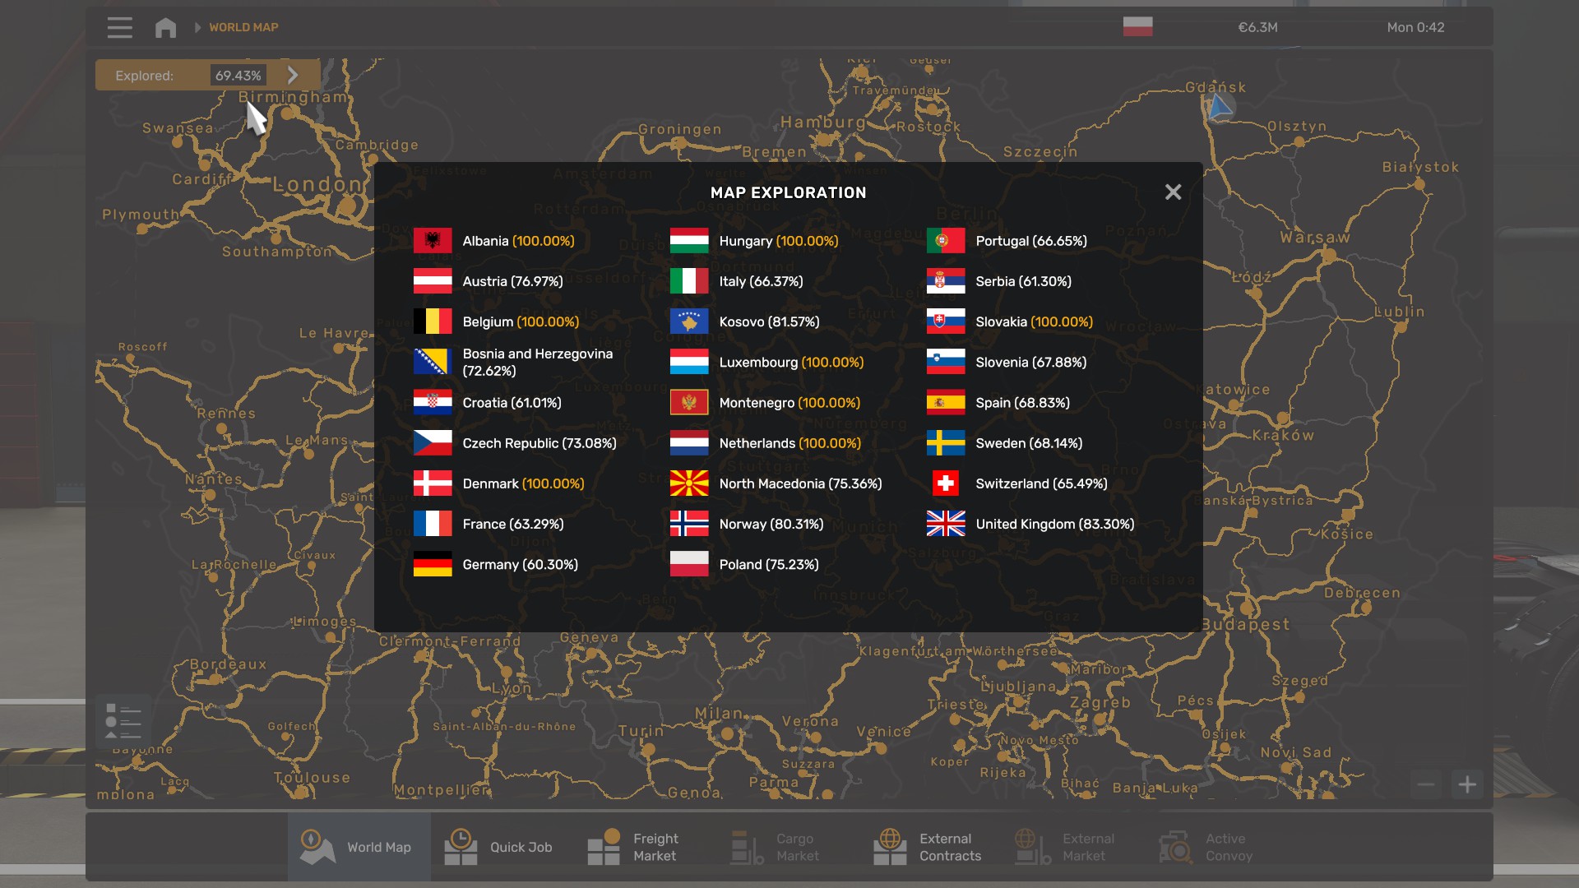Click the €6.3M money balance
The image size is (1579, 888).
(1257, 27)
